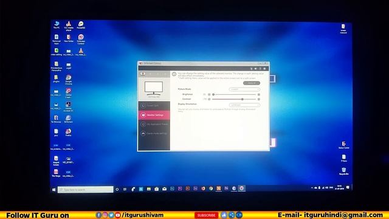Click the info icon beside description
The width and height of the screenshot is (389, 219).
click(174, 74)
